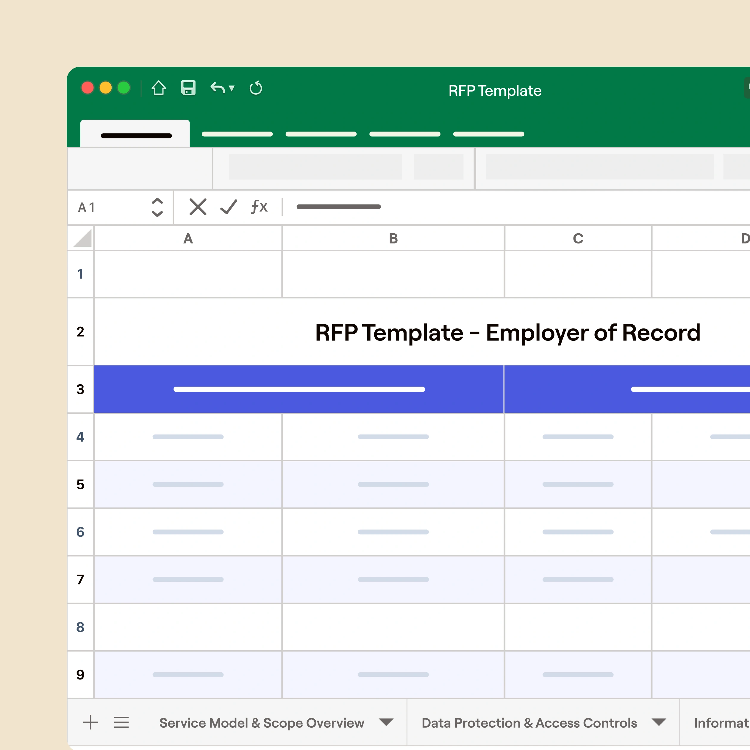The height and width of the screenshot is (750, 750).
Task: Switch to Service Model & Scope Overview sheet
Action: coord(262,723)
